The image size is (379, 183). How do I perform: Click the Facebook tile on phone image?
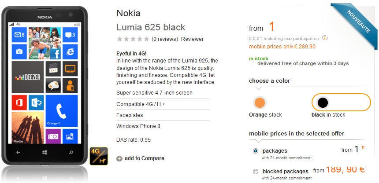click(55, 54)
